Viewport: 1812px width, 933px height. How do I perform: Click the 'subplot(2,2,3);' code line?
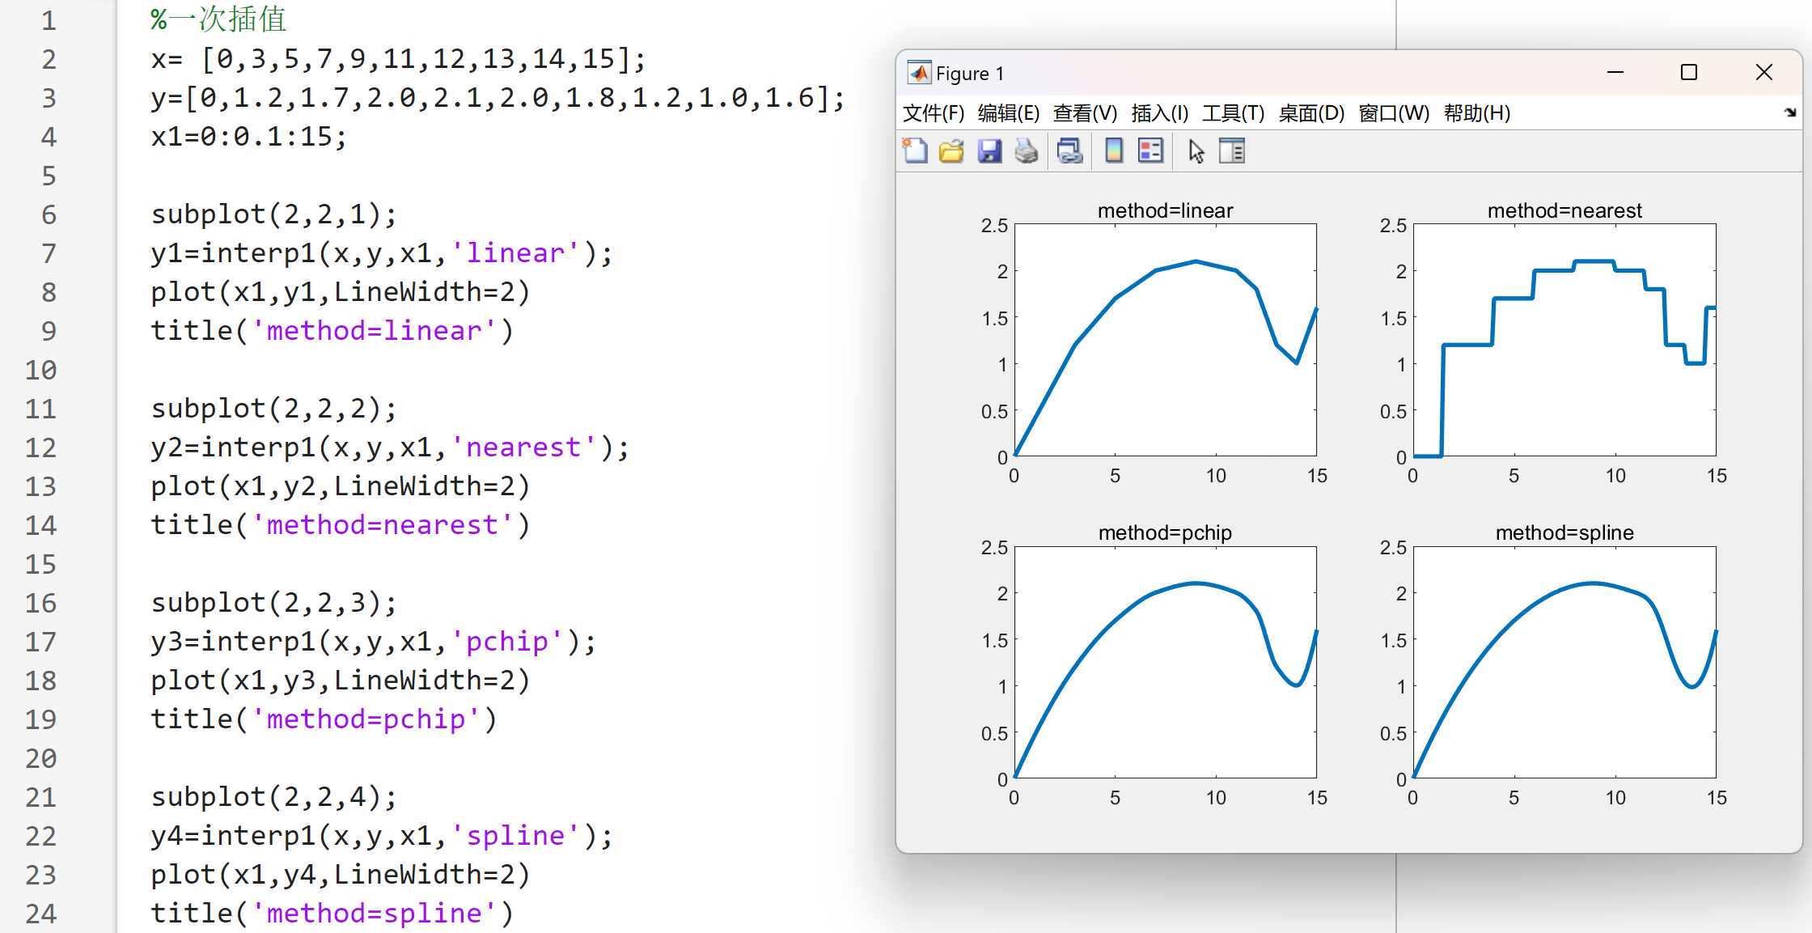click(274, 603)
